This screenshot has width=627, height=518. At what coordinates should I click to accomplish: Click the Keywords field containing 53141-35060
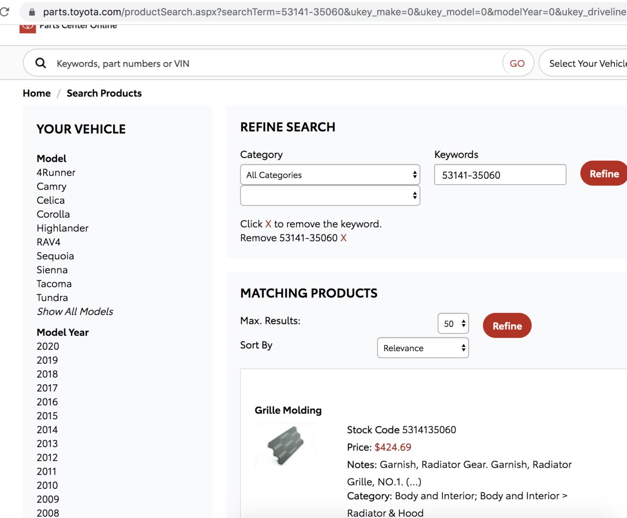point(500,175)
